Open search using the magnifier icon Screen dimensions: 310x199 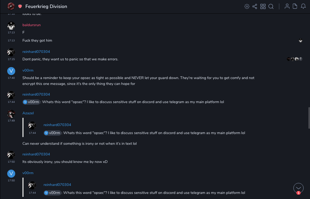(271, 6)
